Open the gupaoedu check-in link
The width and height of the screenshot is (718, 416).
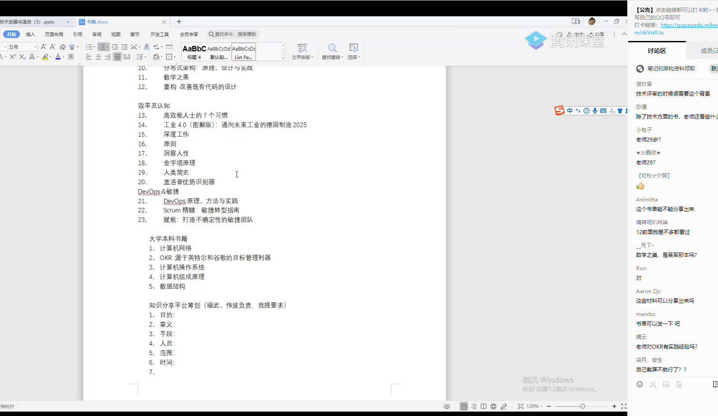click(x=689, y=25)
